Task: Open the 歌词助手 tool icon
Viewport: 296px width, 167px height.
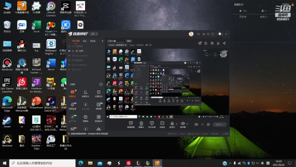Action: (x=98, y=118)
